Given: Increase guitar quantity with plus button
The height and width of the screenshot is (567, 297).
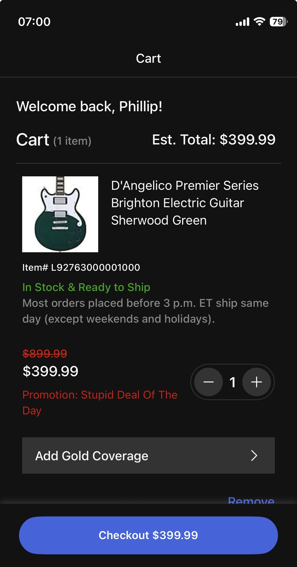Looking at the screenshot, I should pyautogui.click(x=257, y=382).
